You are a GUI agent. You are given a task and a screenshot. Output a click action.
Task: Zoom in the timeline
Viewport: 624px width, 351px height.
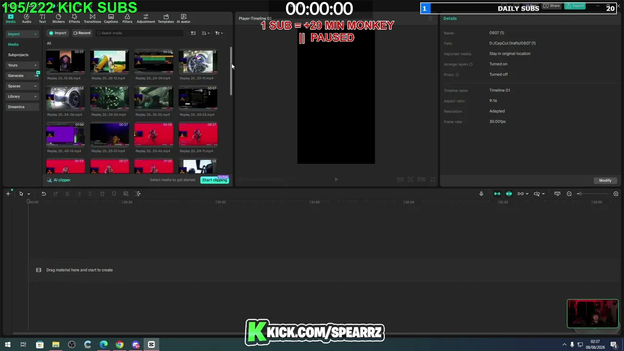(x=616, y=194)
